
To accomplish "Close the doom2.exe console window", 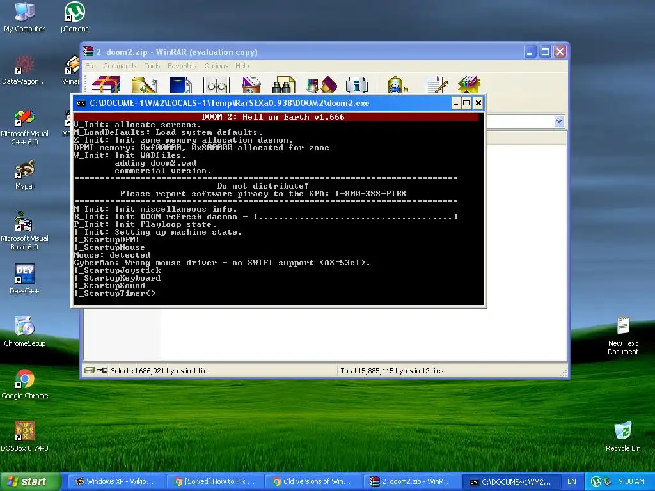I will (x=478, y=103).
